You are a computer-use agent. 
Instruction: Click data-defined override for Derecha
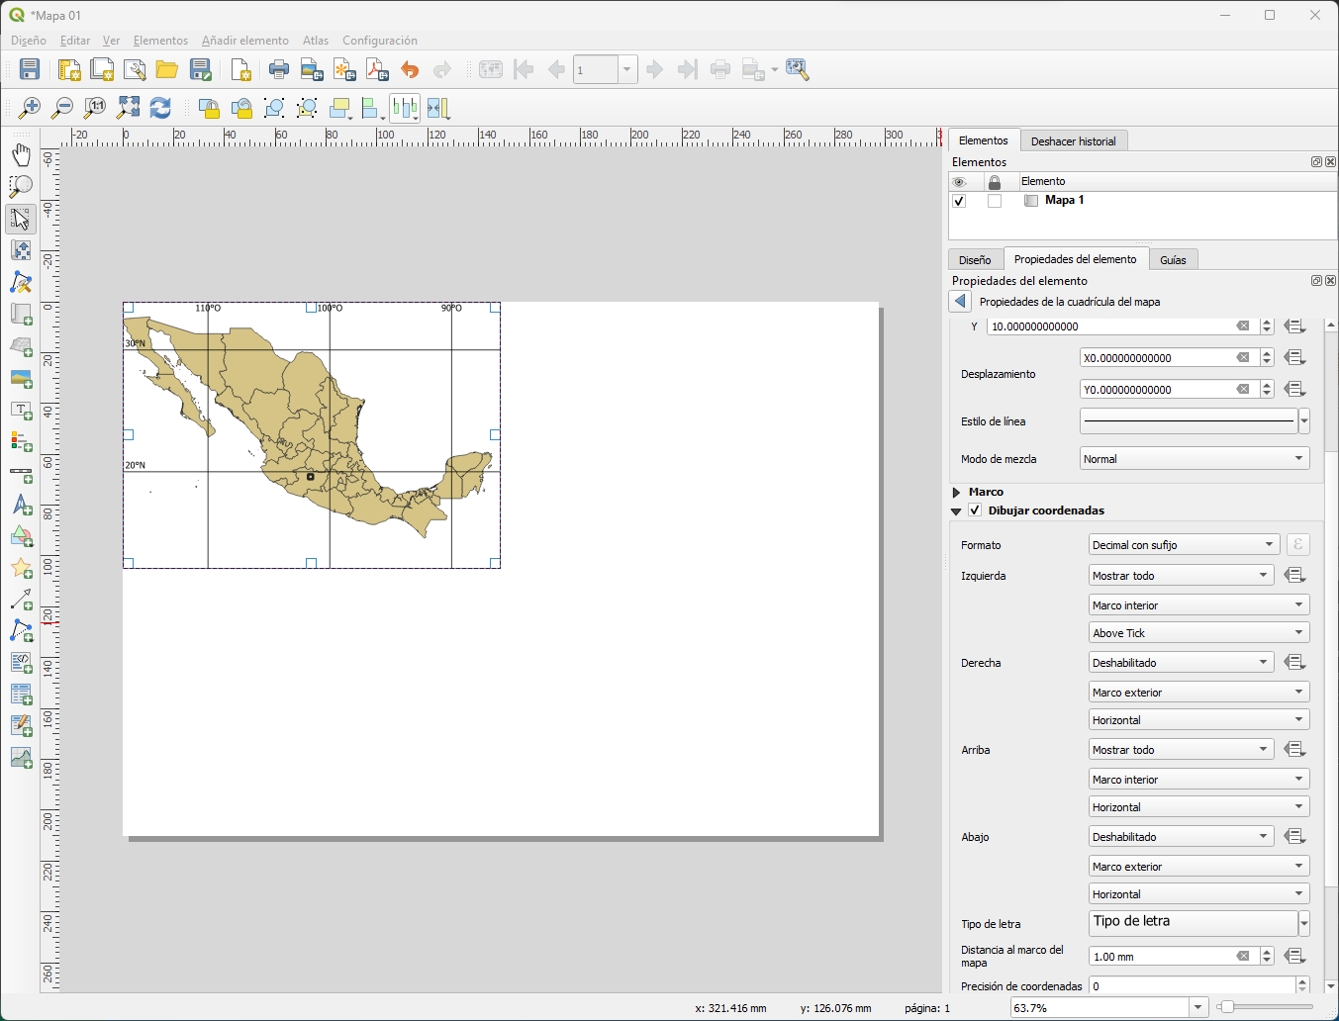1294,663
